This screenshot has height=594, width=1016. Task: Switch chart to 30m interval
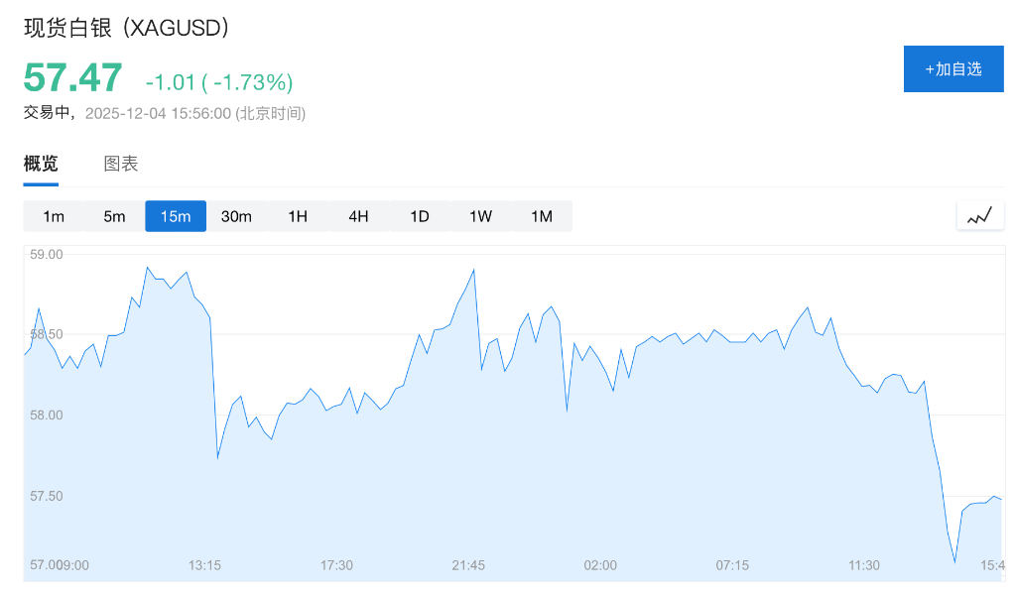236,216
